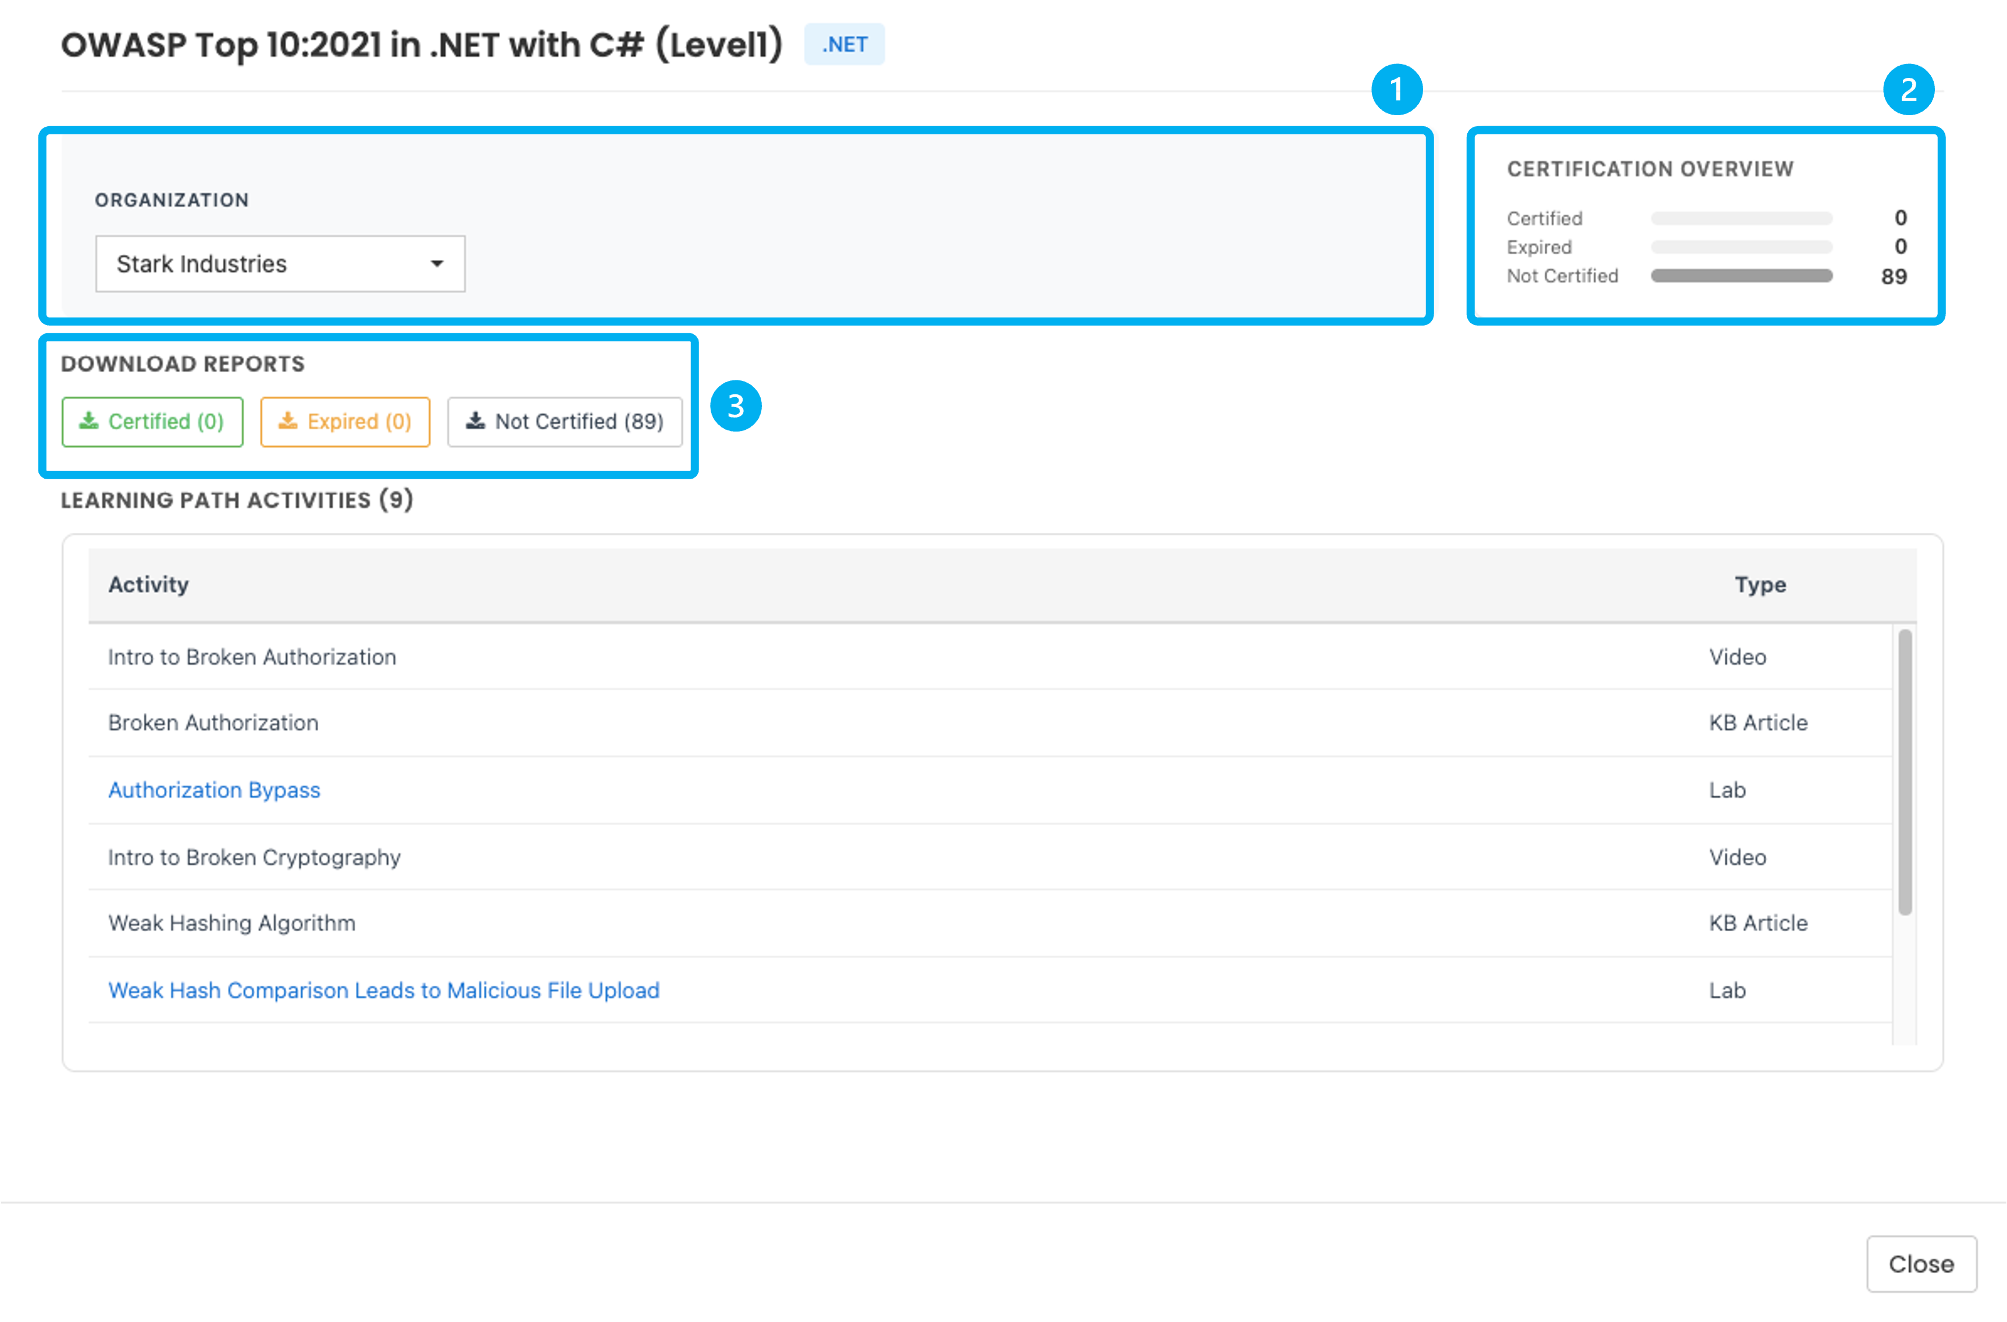Download the Not Certified (89) report
2007x1322 pixels.
[565, 422]
